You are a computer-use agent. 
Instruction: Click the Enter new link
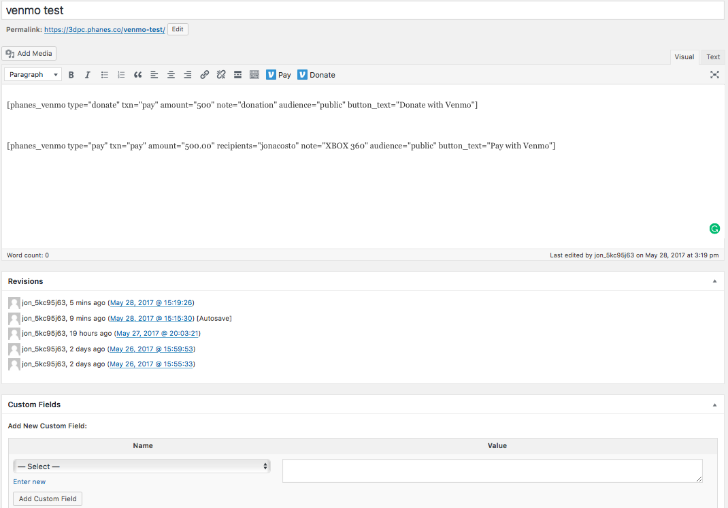point(29,481)
